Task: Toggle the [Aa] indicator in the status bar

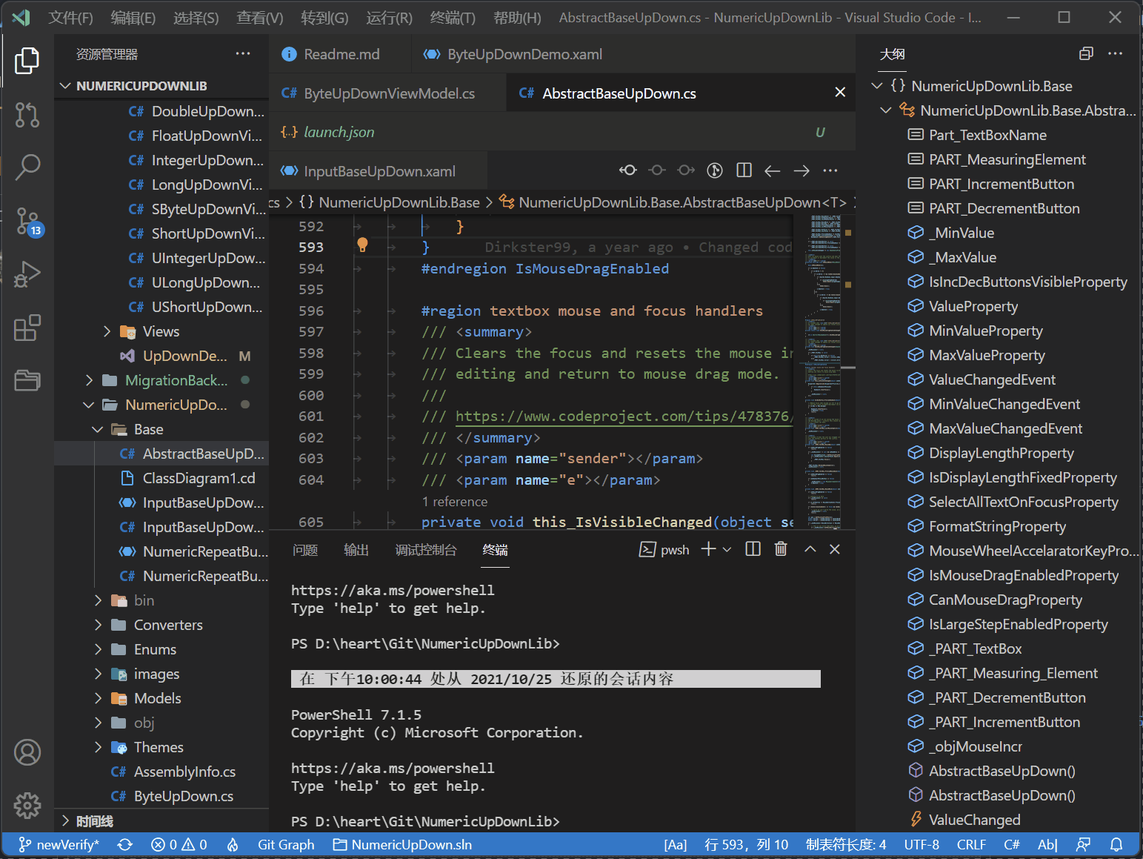Action: coord(676,845)
